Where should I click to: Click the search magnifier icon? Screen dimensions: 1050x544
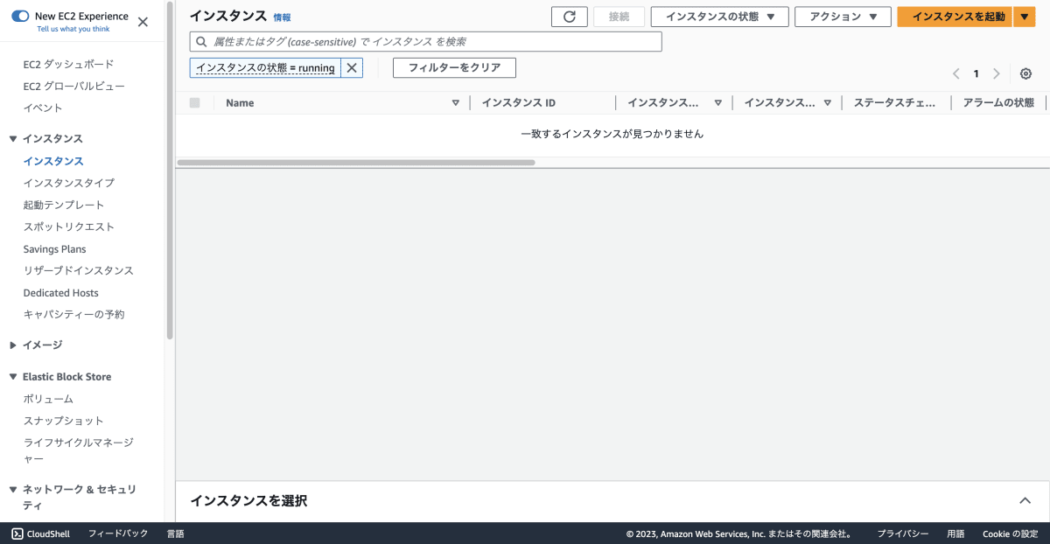click(202, 41)
